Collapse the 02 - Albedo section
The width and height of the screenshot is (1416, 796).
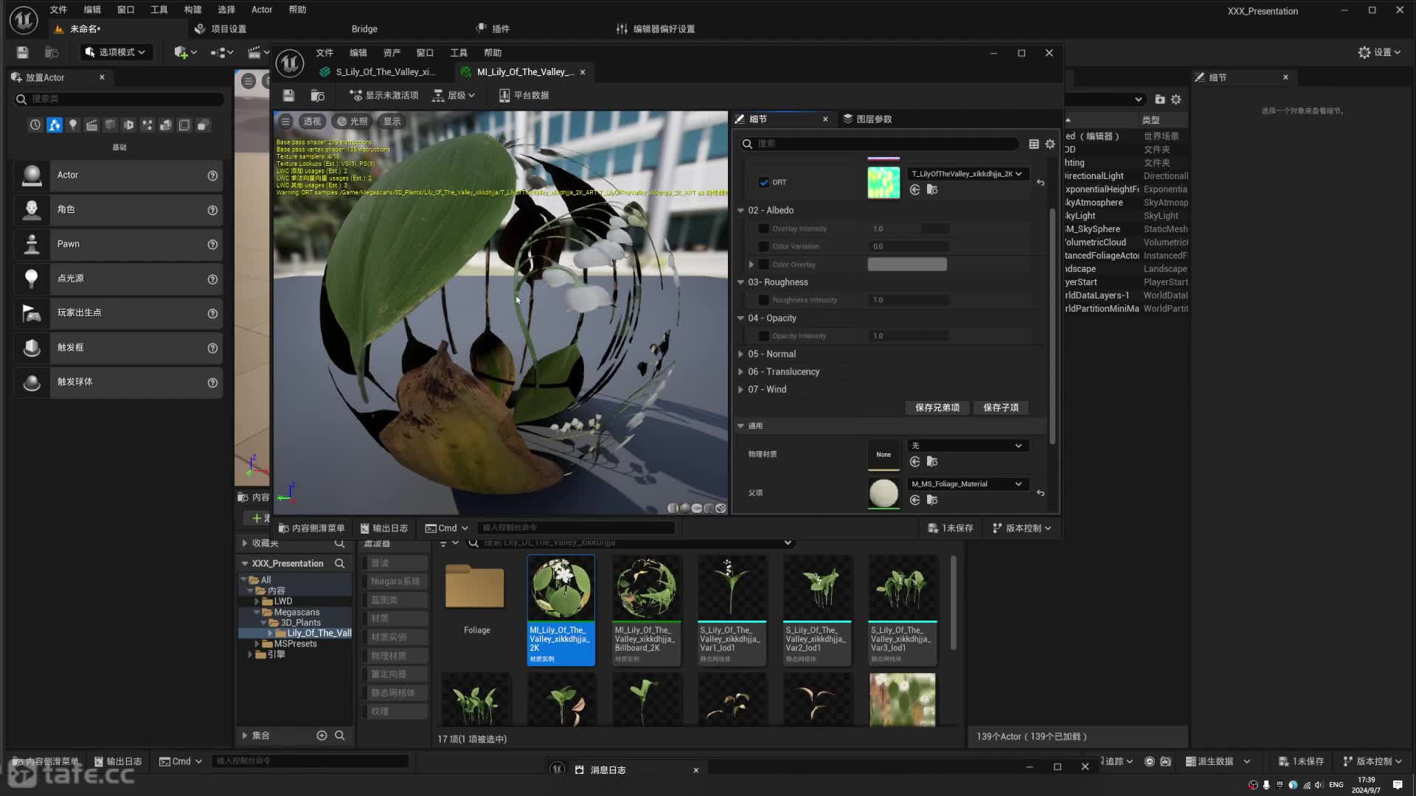(740, 210)
